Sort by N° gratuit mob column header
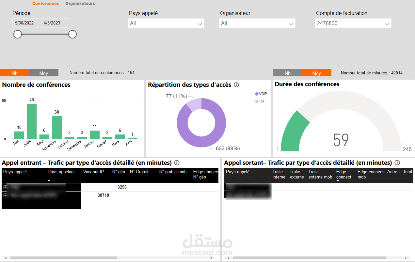The height and width of the screenshot is (262, 415). point(173,172)
